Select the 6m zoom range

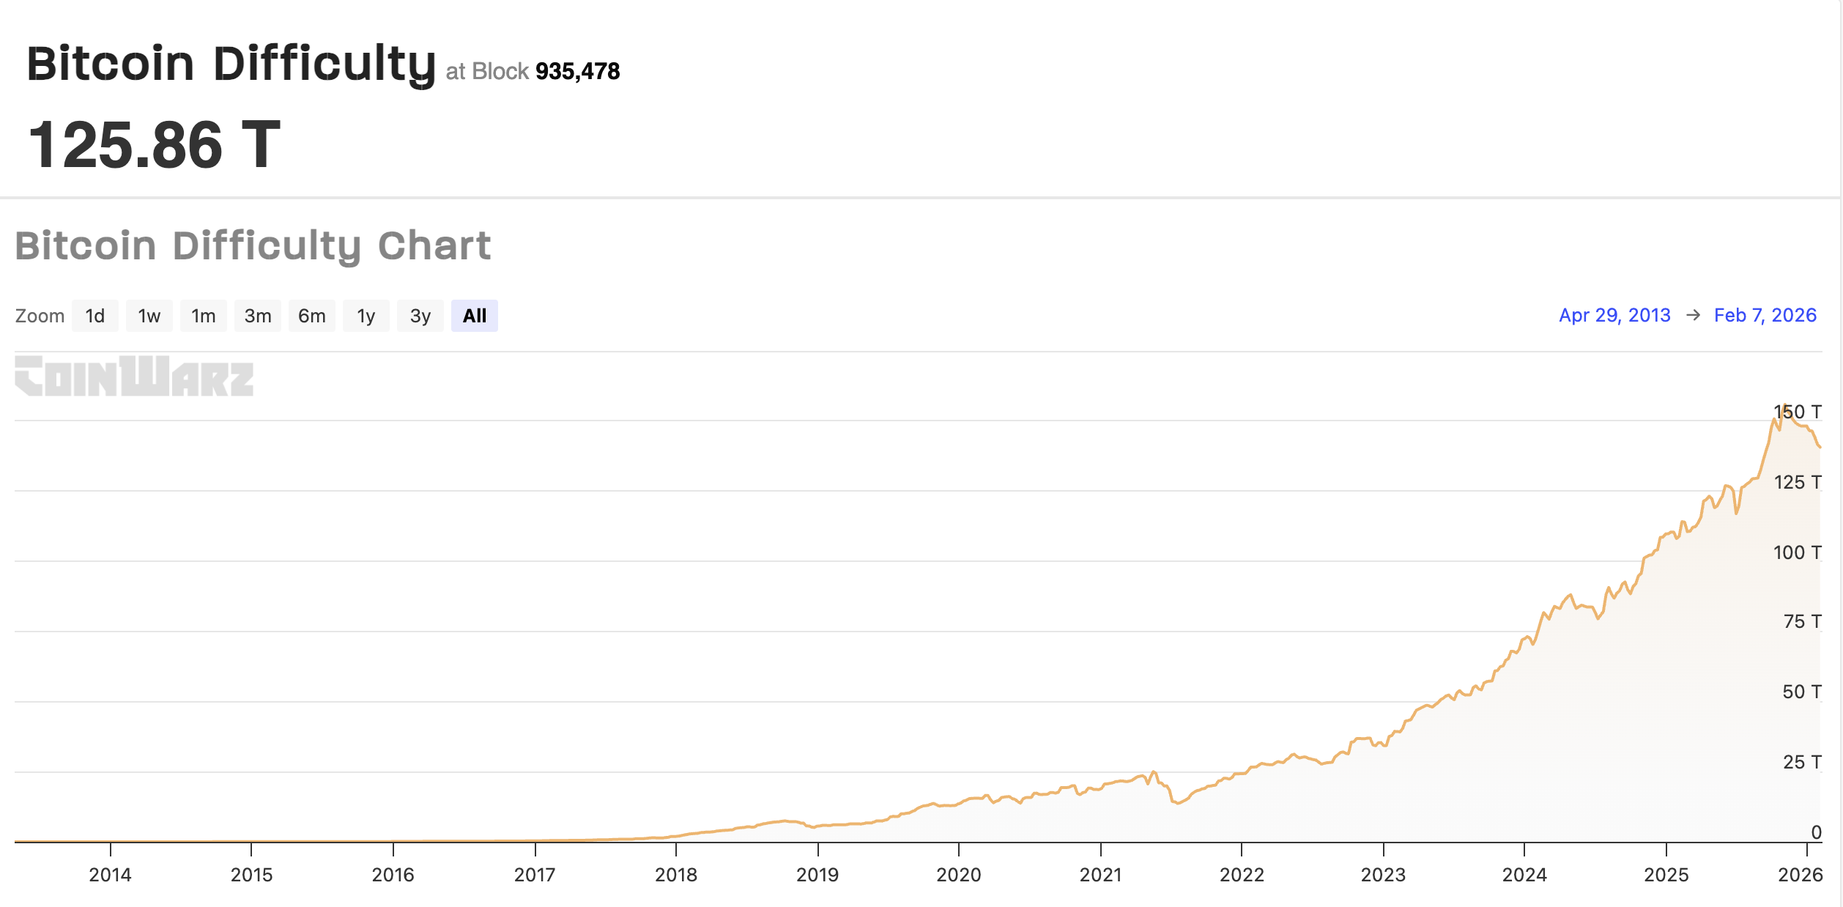coord(311,316)
